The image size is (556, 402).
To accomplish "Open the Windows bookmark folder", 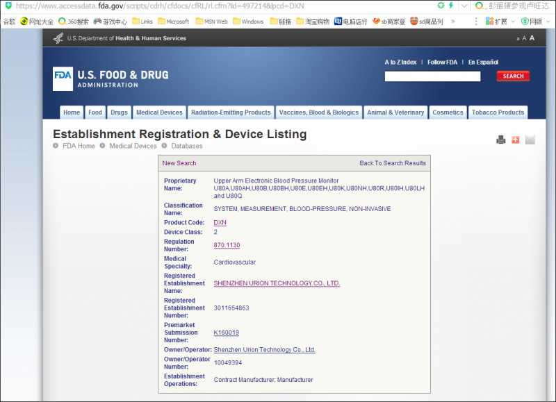I will coord(248,22).
